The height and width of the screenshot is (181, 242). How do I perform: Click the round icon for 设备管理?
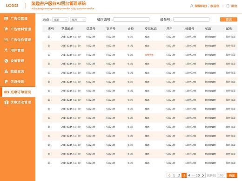[x=6, y=61]
